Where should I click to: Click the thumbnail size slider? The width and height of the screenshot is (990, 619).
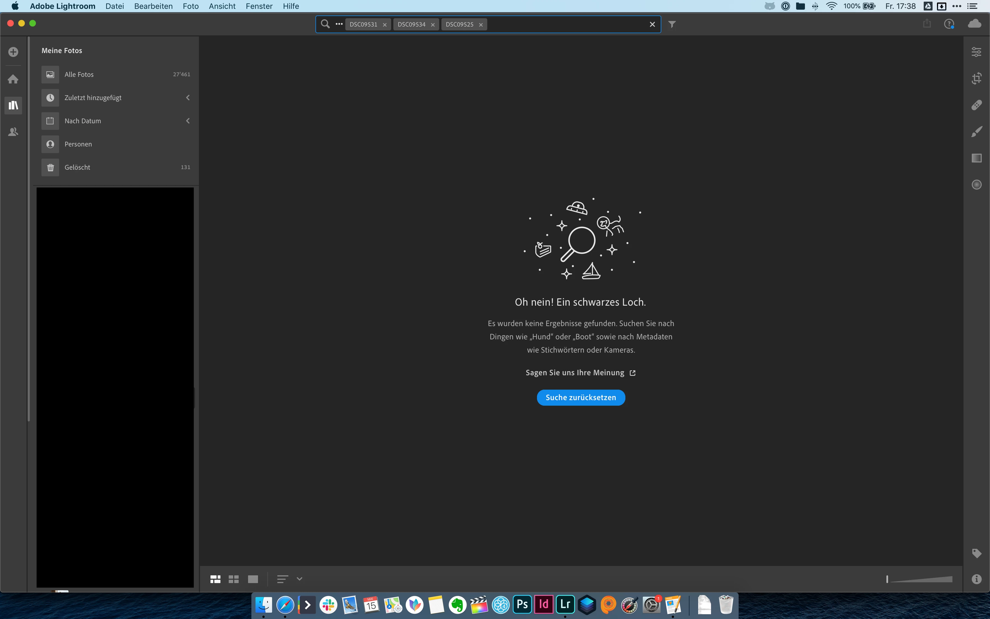920,579
